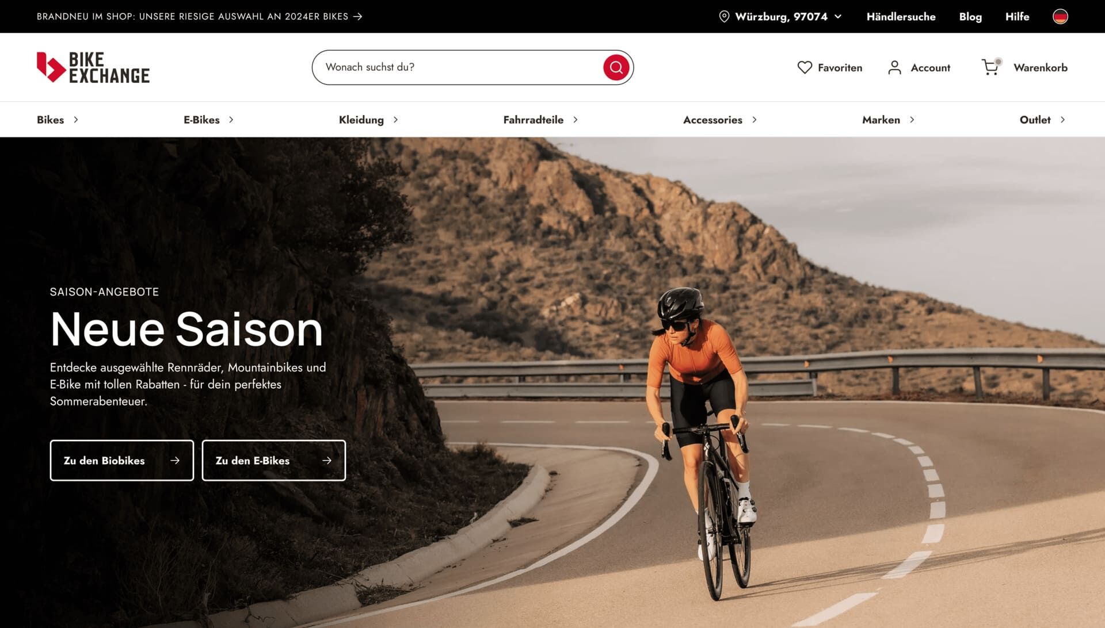
Task: Click the German flag language icon
Action: (x=1060, y=17)
